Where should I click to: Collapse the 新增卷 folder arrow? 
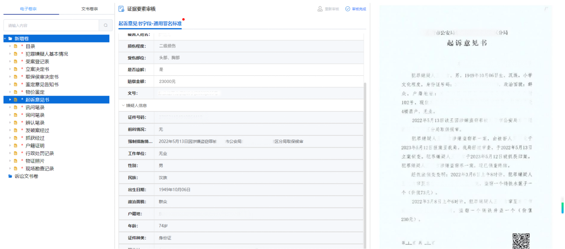point(5,39)
